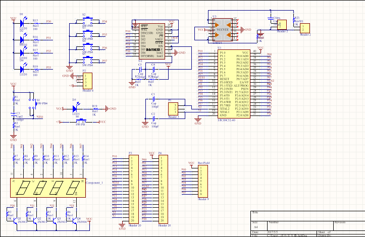This screenshot has height=237, width=365.
Task: Select the STC89C52 microcontroller U1 body
Action: 234,84
